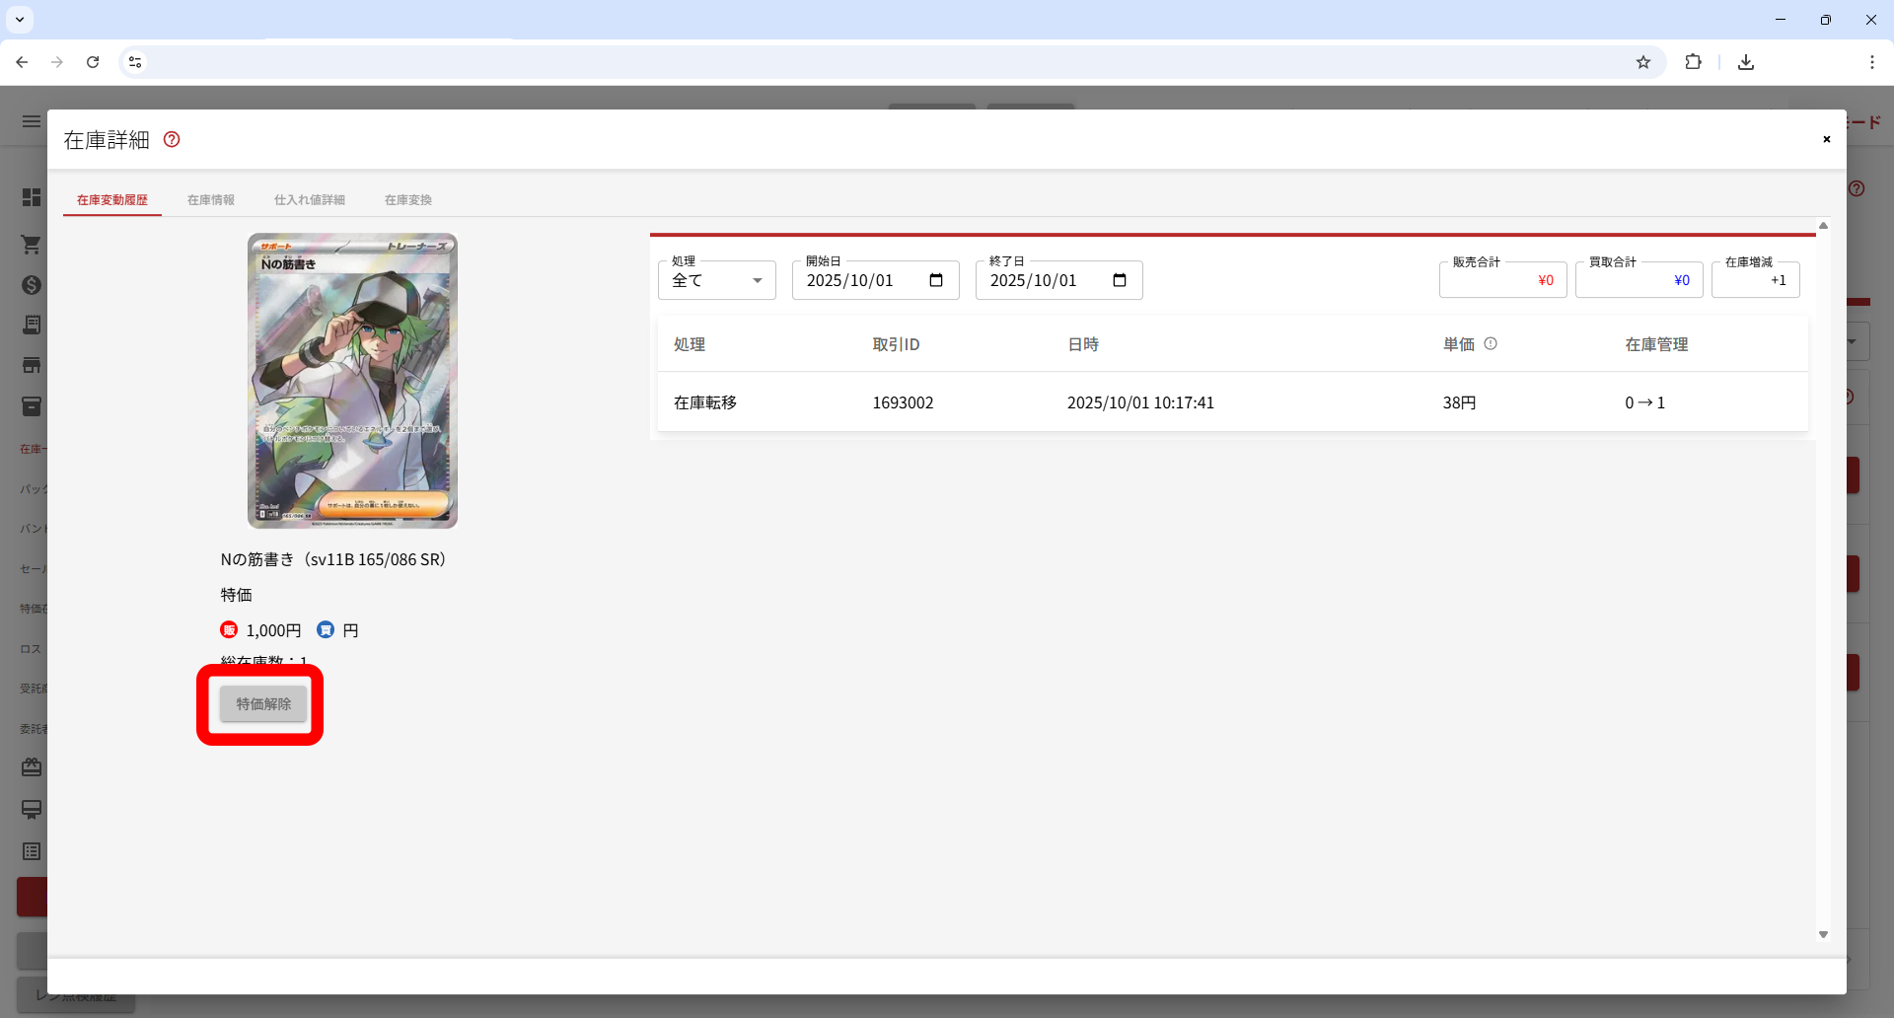The height and width of the screenshot is (1018, 1894).
Task: Click the red help icon beside 在庫詳細
Action: pyautogui.click(x=172, y=140)
